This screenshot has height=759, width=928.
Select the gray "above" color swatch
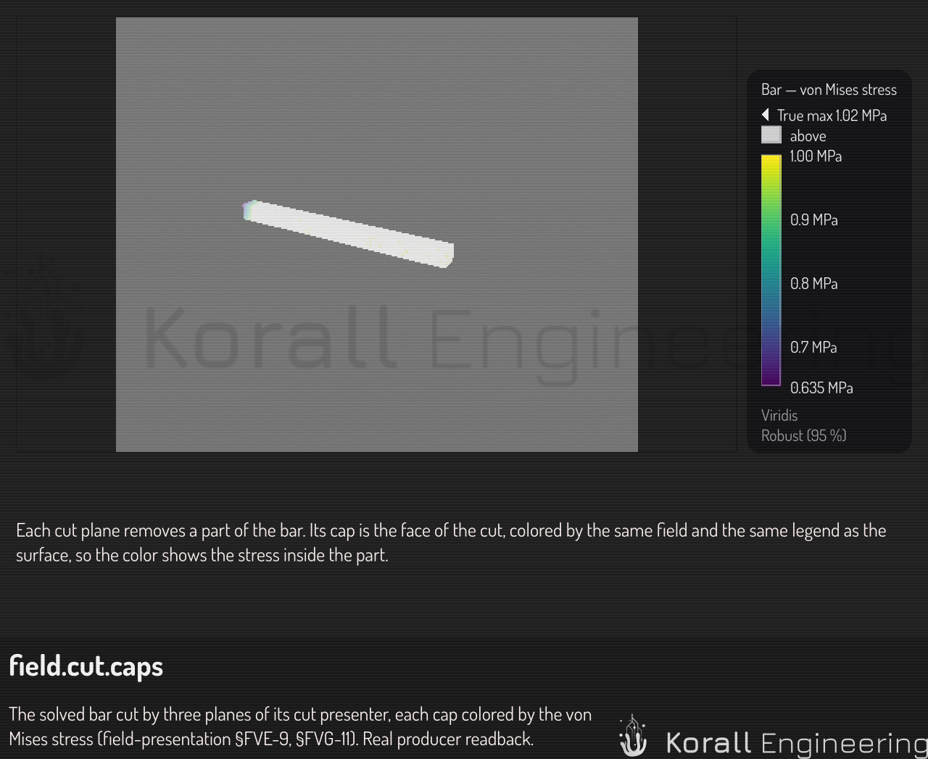771,135
